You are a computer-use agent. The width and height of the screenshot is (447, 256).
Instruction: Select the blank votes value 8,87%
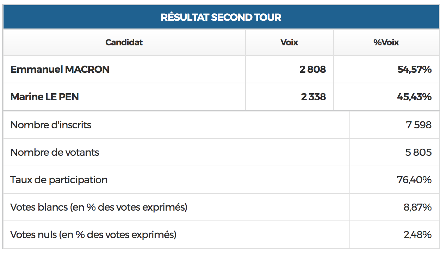pos(417,207)
